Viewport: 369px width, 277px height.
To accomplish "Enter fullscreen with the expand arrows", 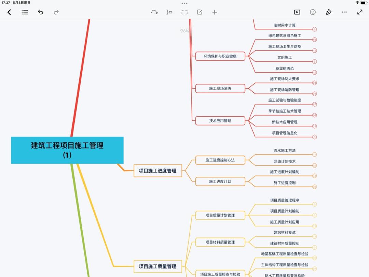I will (359, 12).
